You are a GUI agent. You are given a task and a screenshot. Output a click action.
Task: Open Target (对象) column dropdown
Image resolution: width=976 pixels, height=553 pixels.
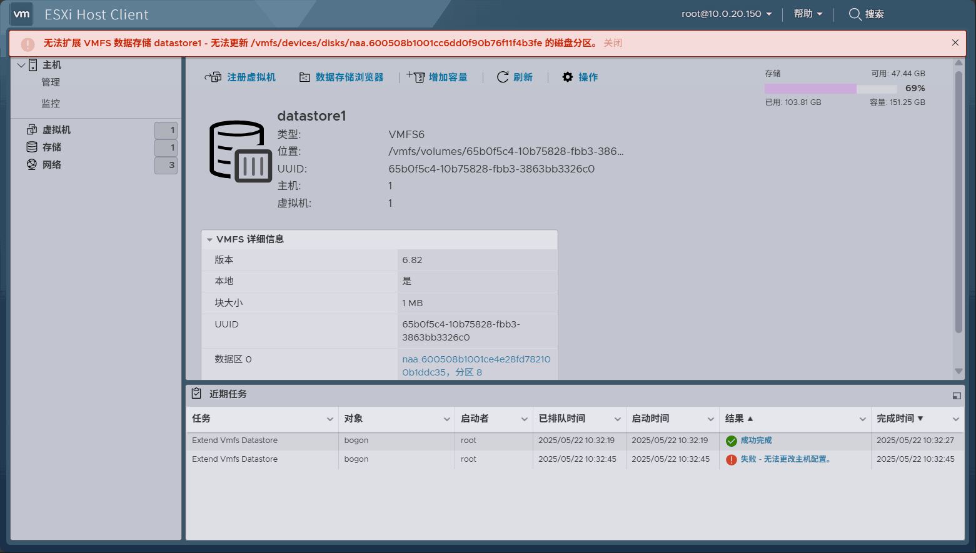click(447, 419)
